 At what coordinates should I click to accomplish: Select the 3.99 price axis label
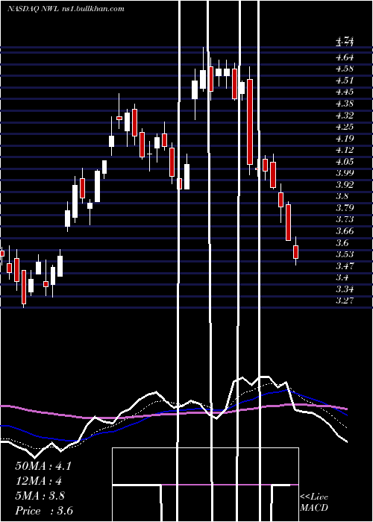pyautogui.click(x=345, y=173)
